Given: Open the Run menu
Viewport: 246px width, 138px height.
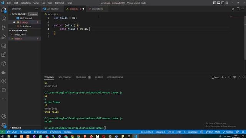Looking at the screenshot, I should pyautogui.click(x=50, y=3).
